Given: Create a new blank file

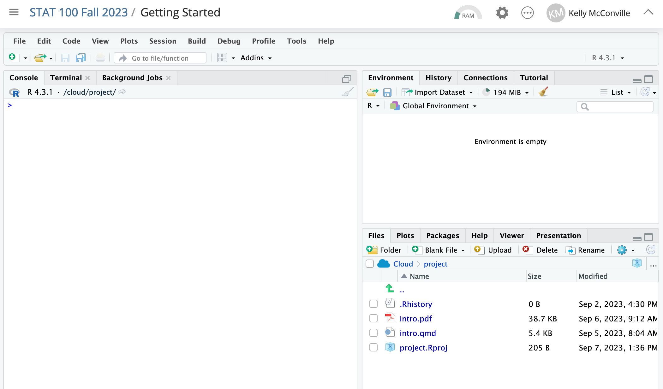Looking at the screenshot, I should [439, 250].
